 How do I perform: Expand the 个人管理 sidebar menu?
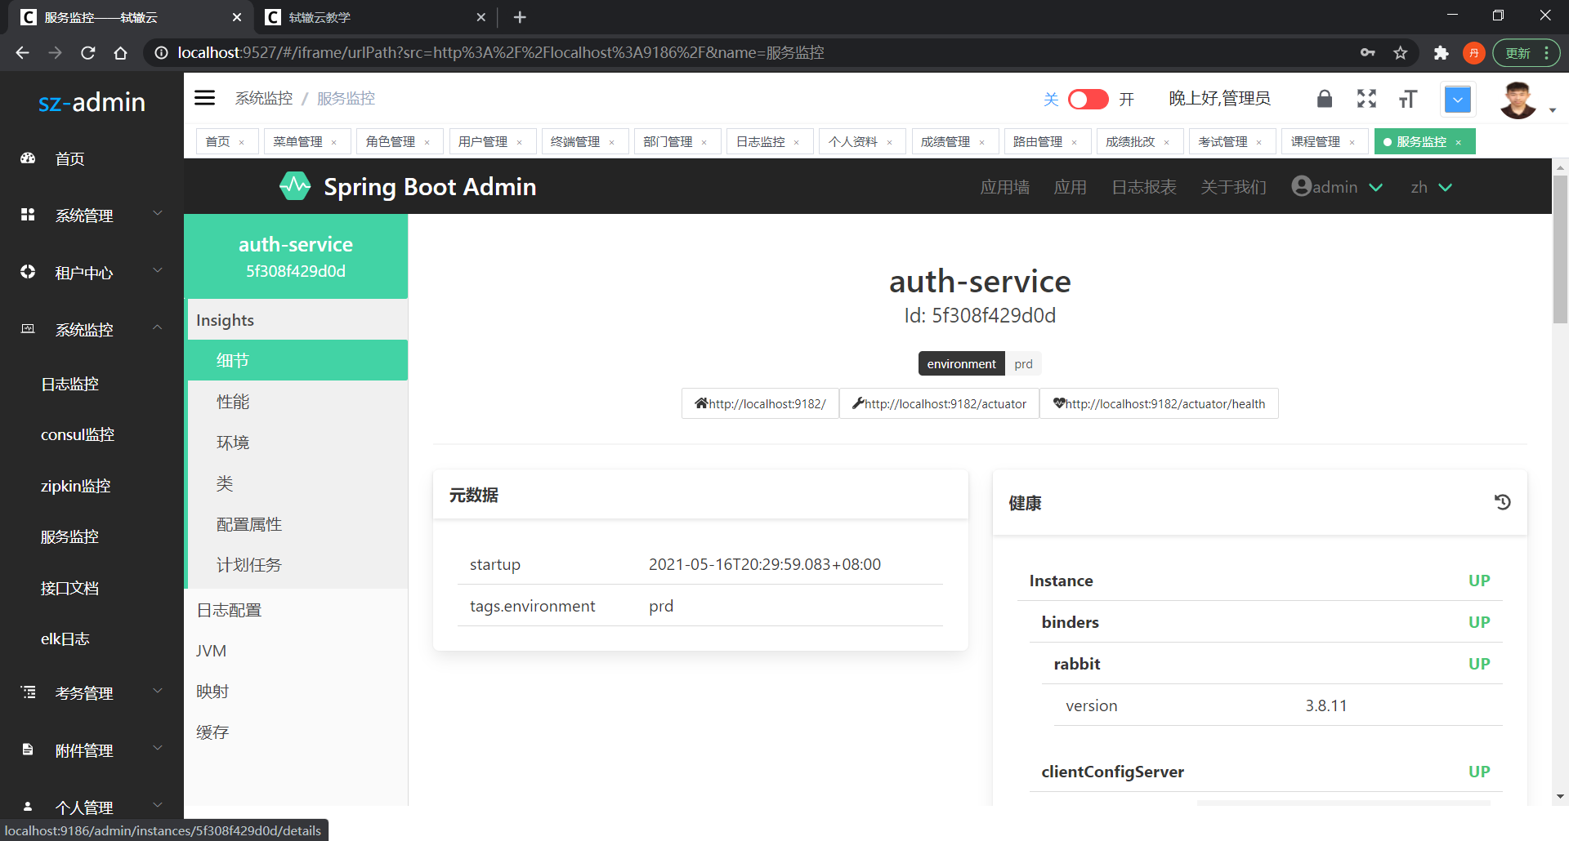click(x=92, y=806)
